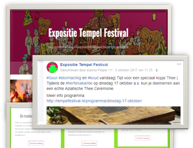Open the wooden tea tray post photo
This screenshot has width=193, height=148.
tap(113, 115)
